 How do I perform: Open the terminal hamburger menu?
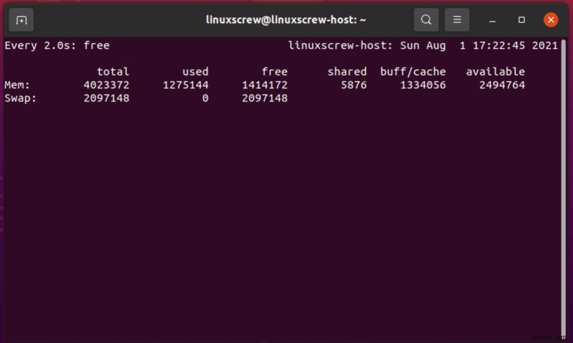point(457,20)
